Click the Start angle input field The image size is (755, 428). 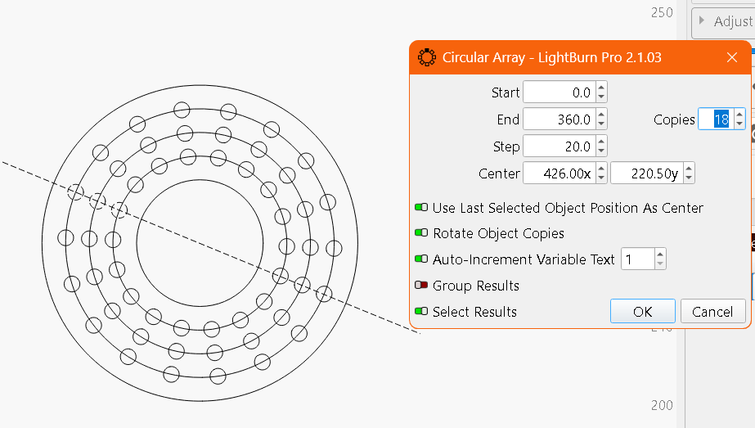(560, 92)
